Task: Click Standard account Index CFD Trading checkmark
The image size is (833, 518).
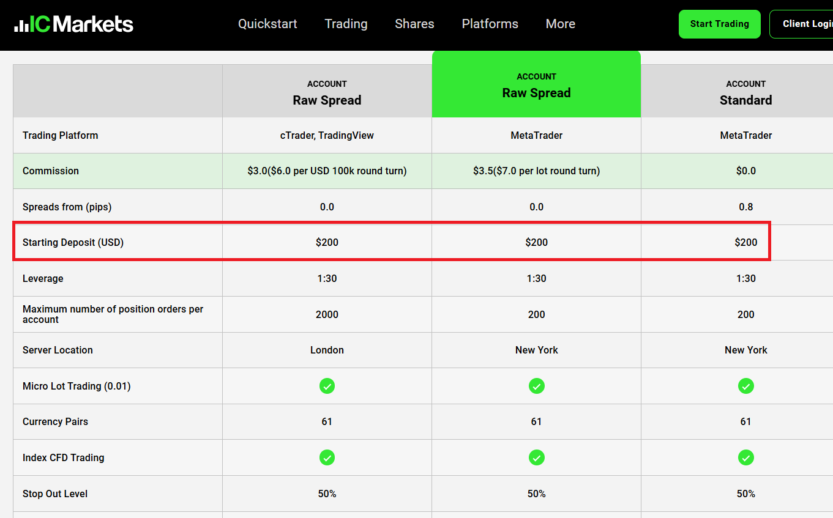Action: coord(745,457)
